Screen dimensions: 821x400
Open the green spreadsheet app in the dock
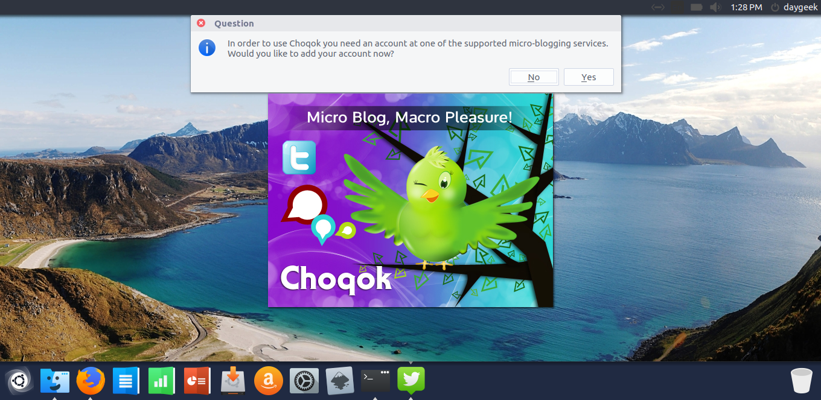pyautogui.click(x=161, y=381)
